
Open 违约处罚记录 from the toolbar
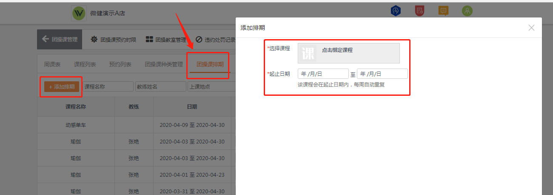(x=215, y=40)
